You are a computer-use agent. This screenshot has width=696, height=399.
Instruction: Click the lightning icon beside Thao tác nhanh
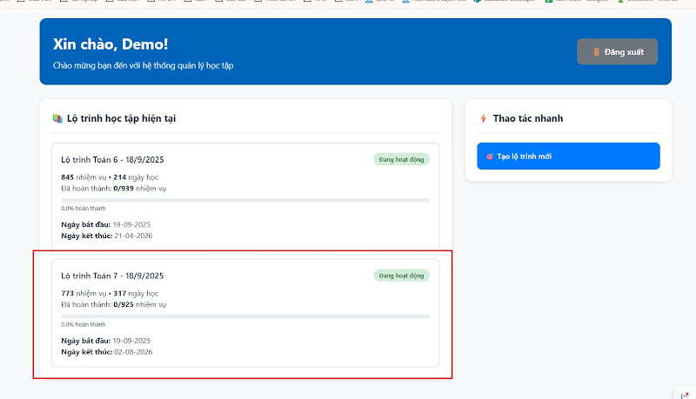(484, 118)
